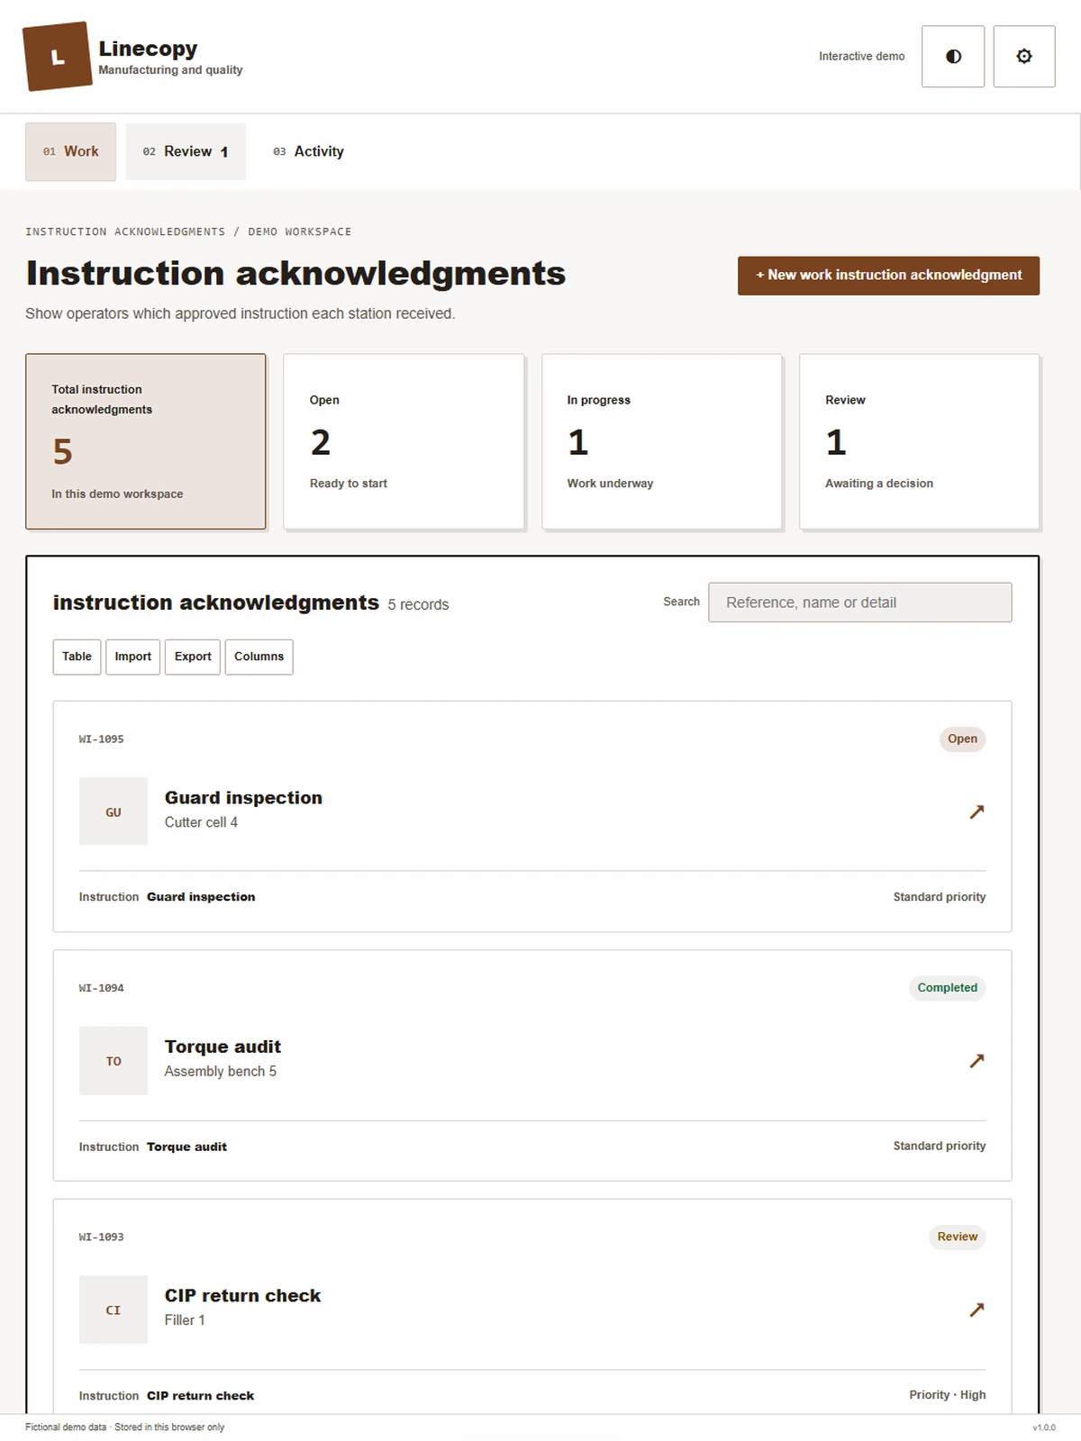Click the Import button
1081x1441 pixels.
click(x=133, y=657)
